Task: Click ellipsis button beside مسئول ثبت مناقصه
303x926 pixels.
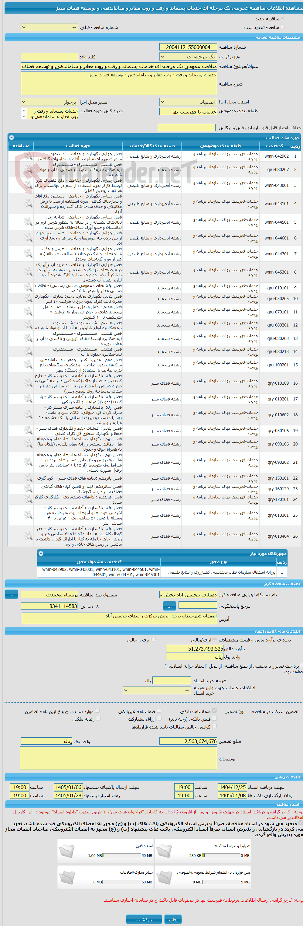Action: tap(11, 595)
